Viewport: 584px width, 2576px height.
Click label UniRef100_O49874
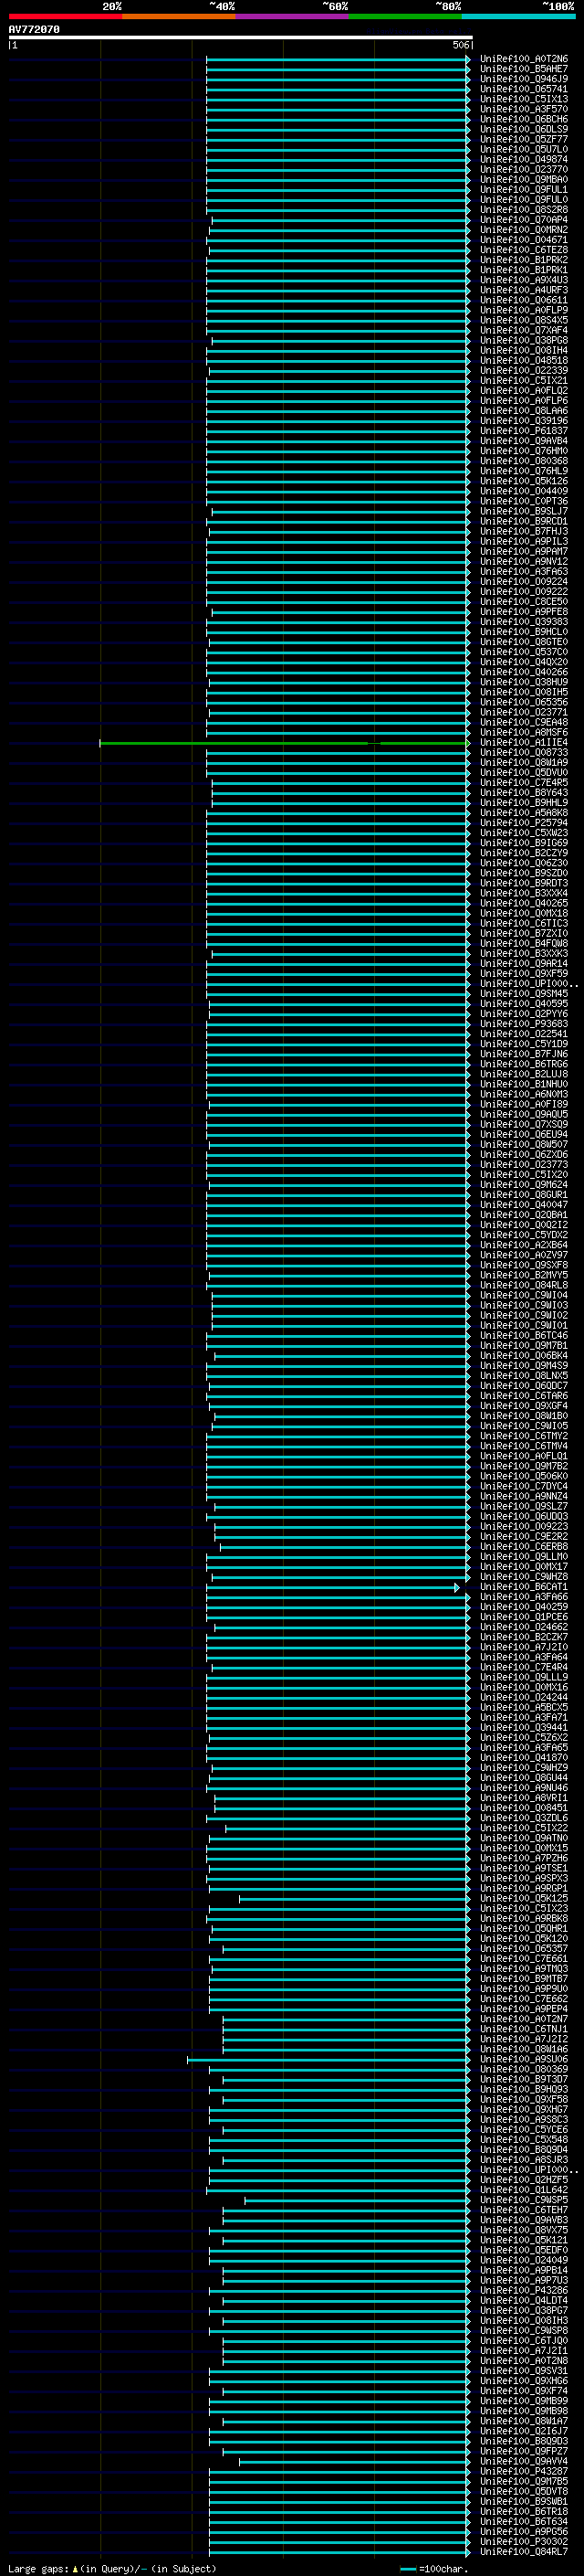(x=524, y=160)
